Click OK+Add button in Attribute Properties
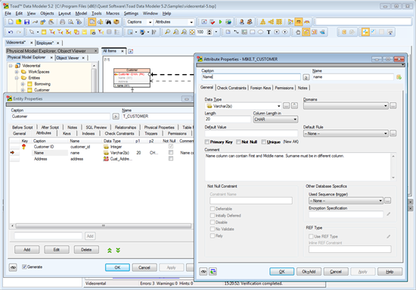Viewport: 416px width, 290px height. coord(309,271)
